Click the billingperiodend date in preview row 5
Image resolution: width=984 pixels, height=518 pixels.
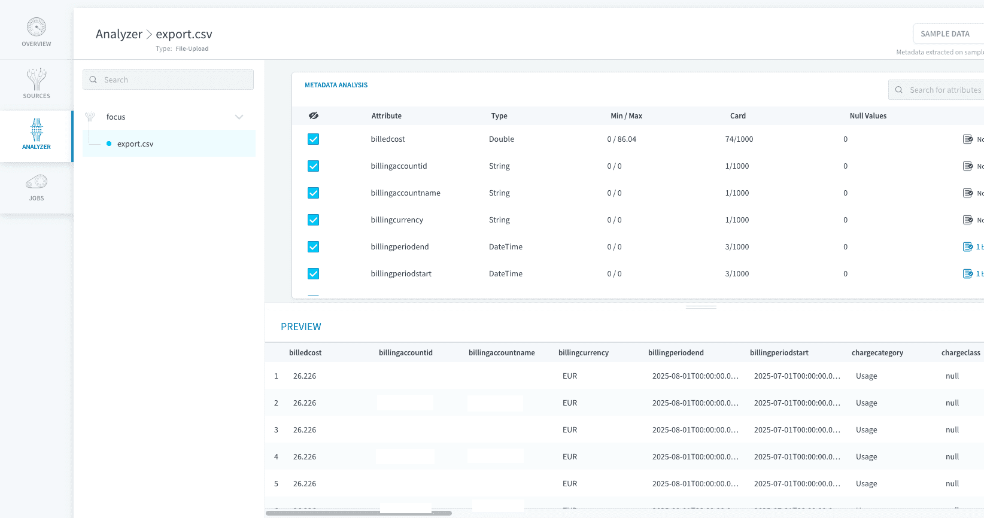(696, 484)
